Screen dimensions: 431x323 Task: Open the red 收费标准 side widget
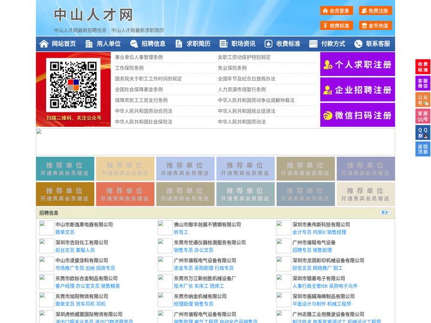423,67
